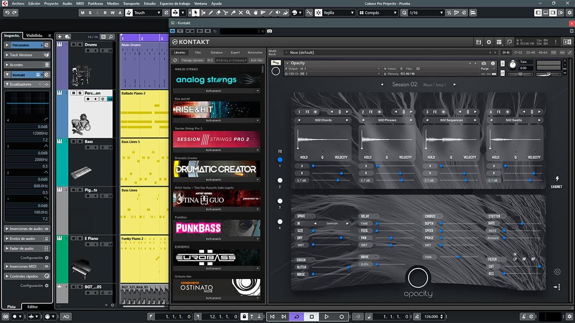Click the transport Play button

(326, 316)
